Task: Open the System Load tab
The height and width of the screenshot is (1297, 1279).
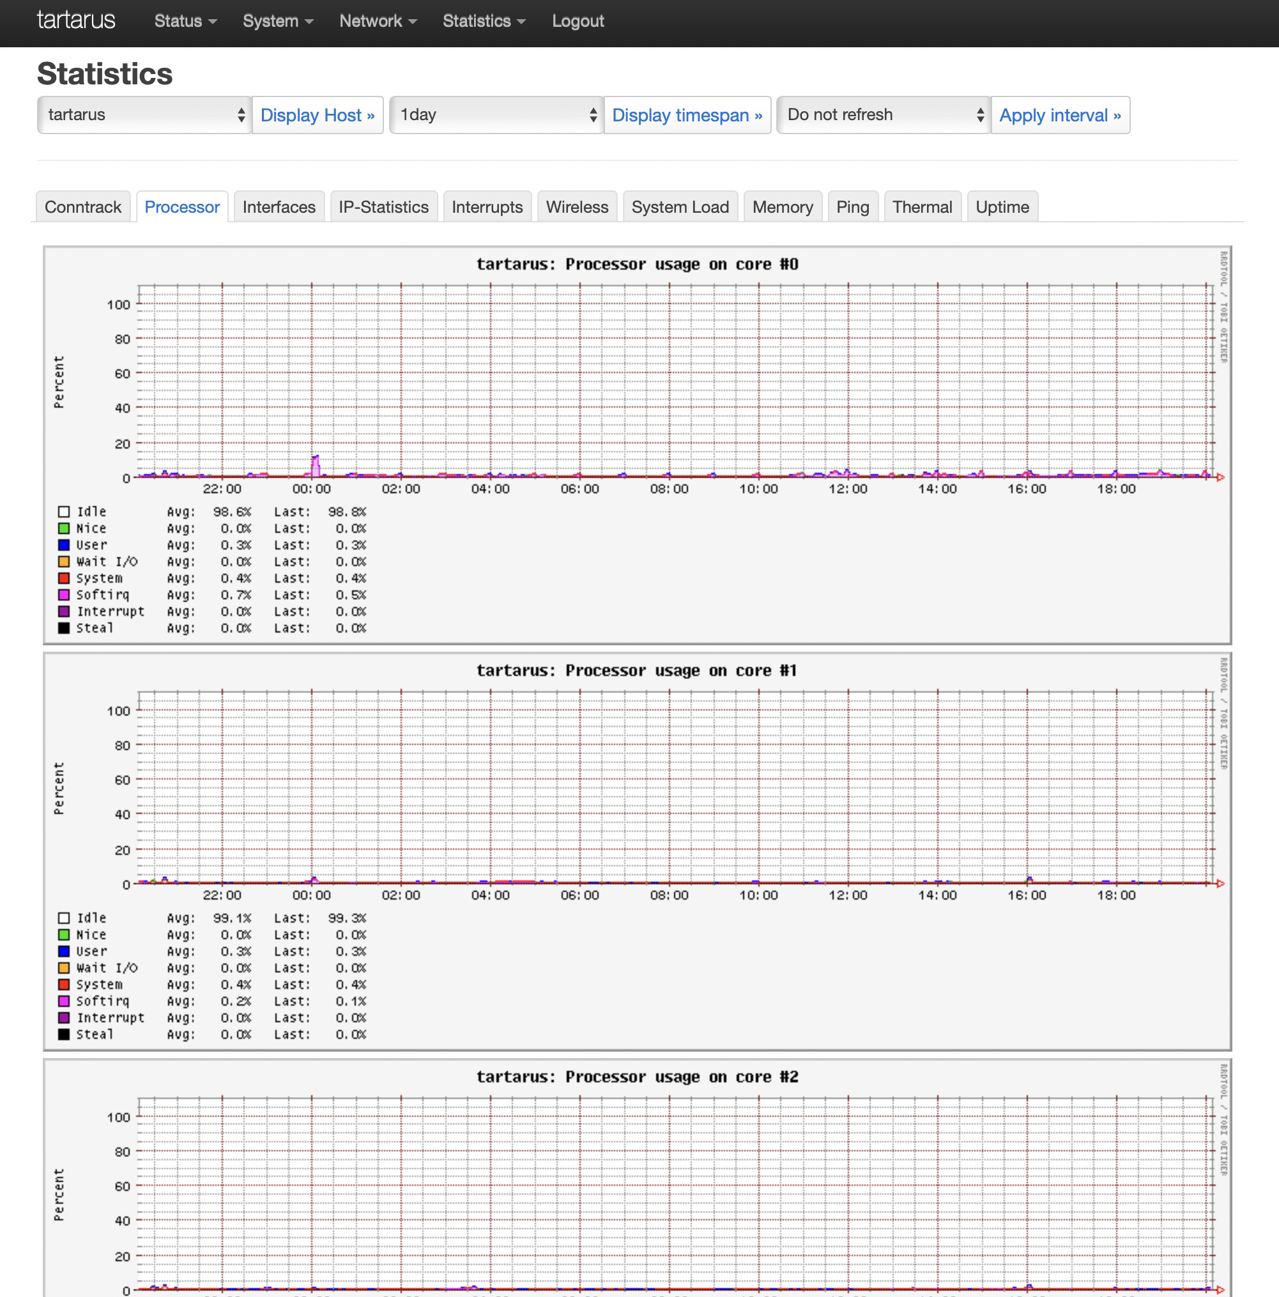Action: coord(680,207)
